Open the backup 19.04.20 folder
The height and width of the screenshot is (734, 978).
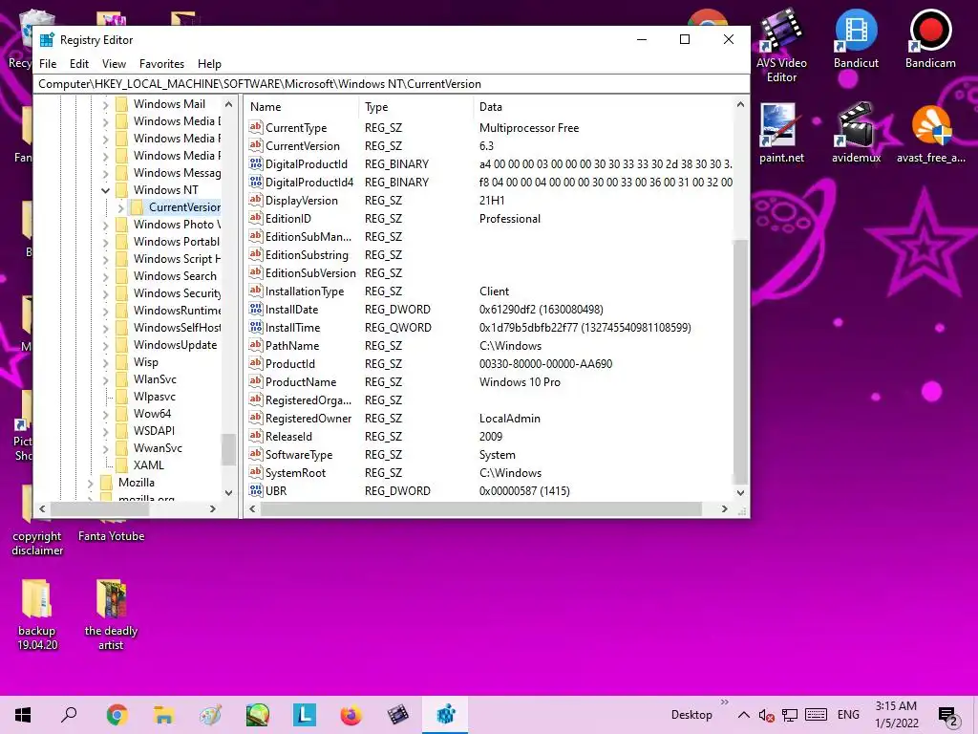click(x=37, y=615)
